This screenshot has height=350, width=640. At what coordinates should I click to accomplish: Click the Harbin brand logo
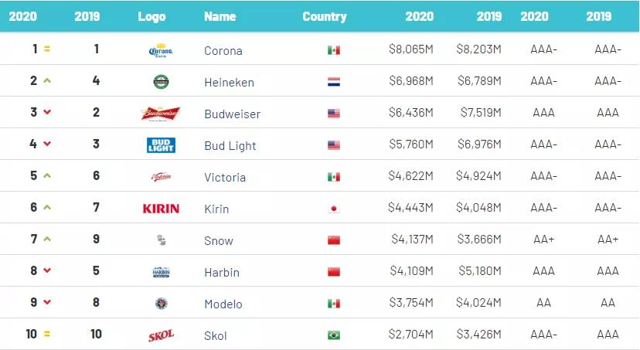pyautogui.click(x=161, y=272)
